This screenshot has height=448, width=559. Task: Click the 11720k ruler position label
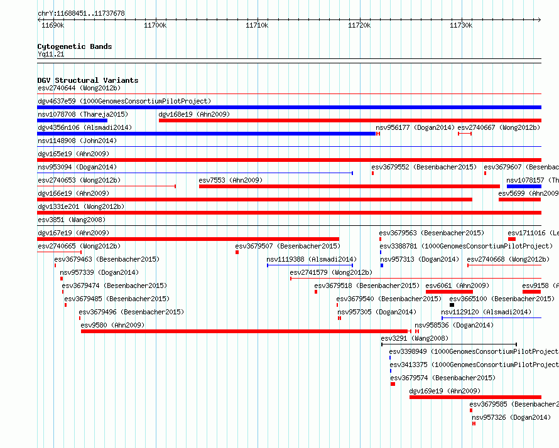pyautogui.click(x=359, y=25)
